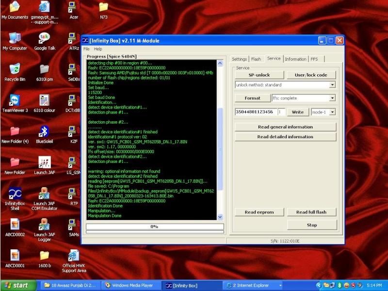Select the ATRz desktop shortcut
This screenshot has width=388, height=291.
(74, 41)
